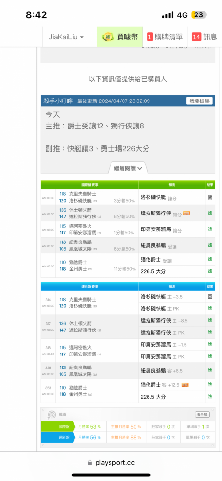Viewport: 222px width, 481px height.
Task: Tap the 國際盤賽事 table header
Action: (89, 185)
